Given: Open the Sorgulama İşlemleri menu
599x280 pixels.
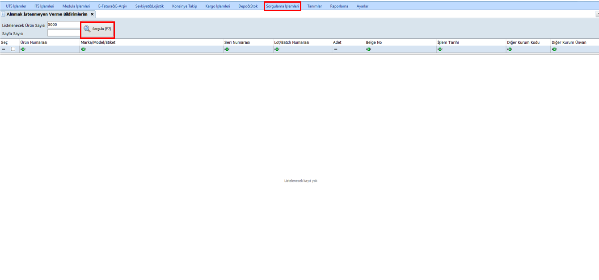Looking at the screenshot, I should pyautogui.click(x=282, y=6).
